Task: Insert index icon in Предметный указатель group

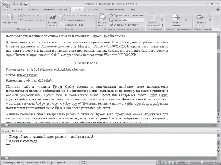Action: coord(185,15)
